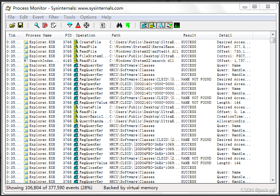
Task: Click the QueryBasicI... operation cell
Action: (x=94, y=117)
